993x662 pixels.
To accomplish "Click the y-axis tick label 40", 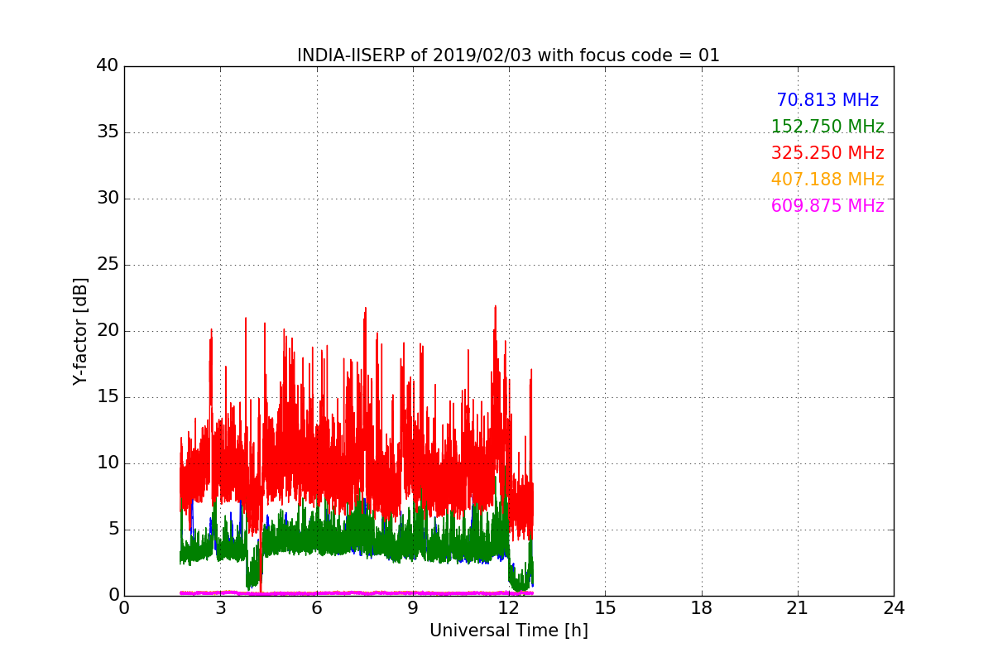I will click(x=108, y=66).
